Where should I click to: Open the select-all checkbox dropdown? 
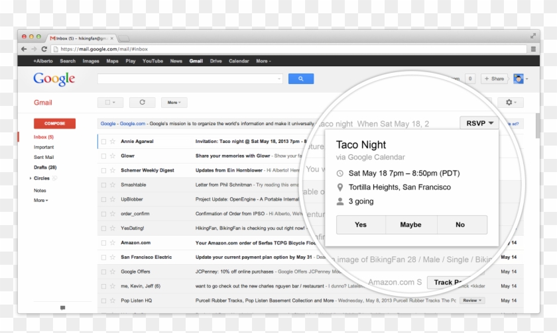111,103
